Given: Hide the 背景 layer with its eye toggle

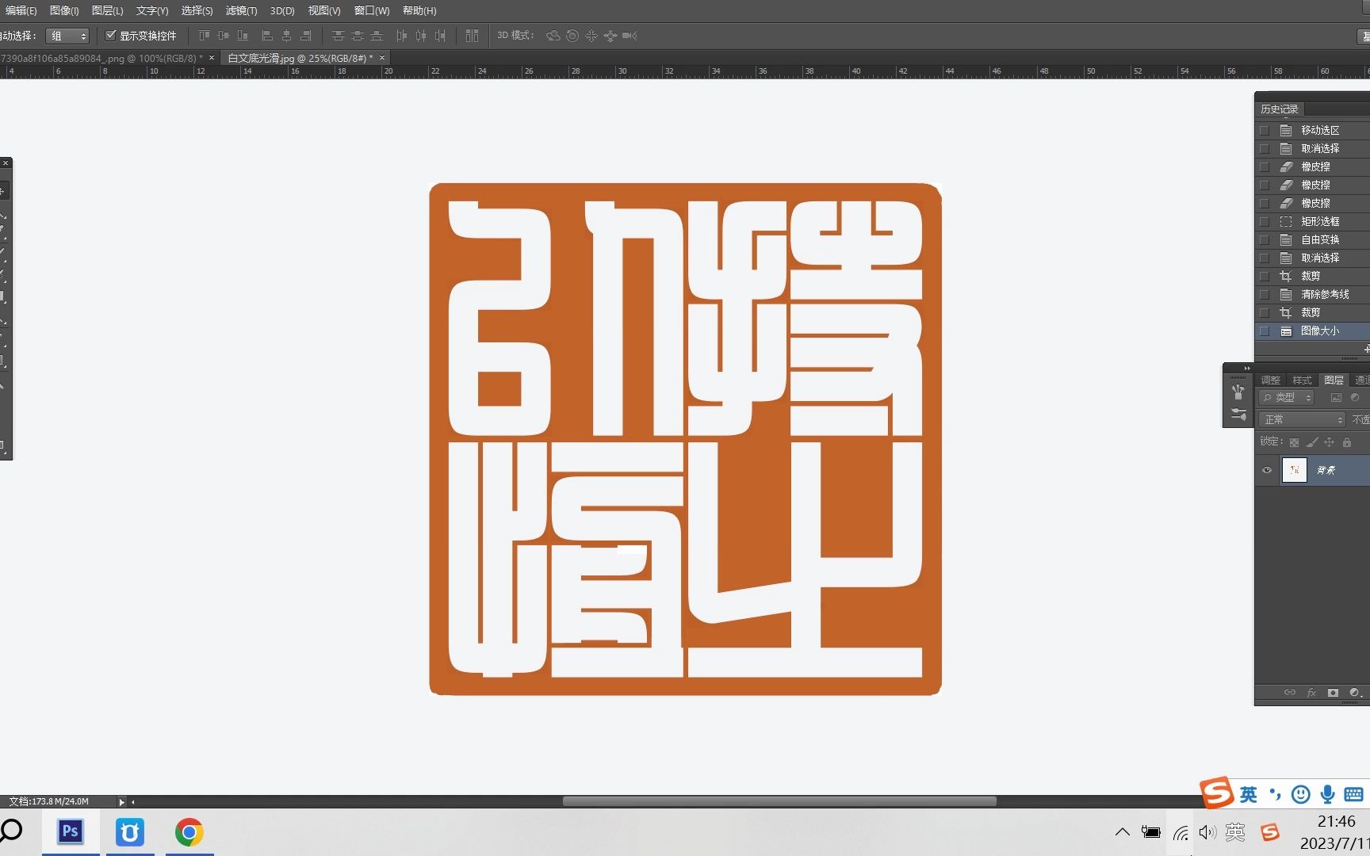Looking at the screenshot, I should point(1267,470).
